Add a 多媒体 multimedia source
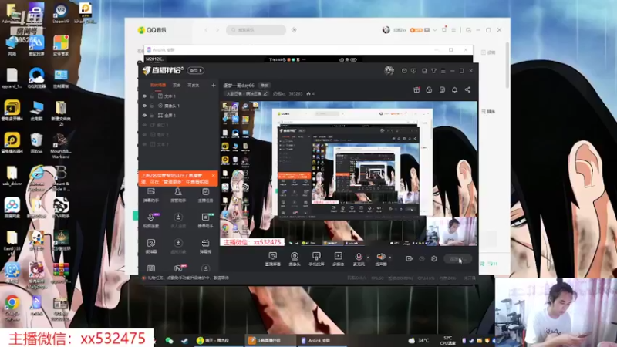This screenshot has height=347, width=617. click(x=338, y=259)
